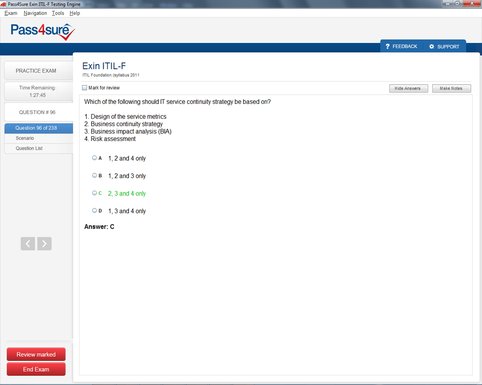This screenshot has height=385, width=482.
Task: Tick the Mark for review checkbox
Action: [84, 88]
